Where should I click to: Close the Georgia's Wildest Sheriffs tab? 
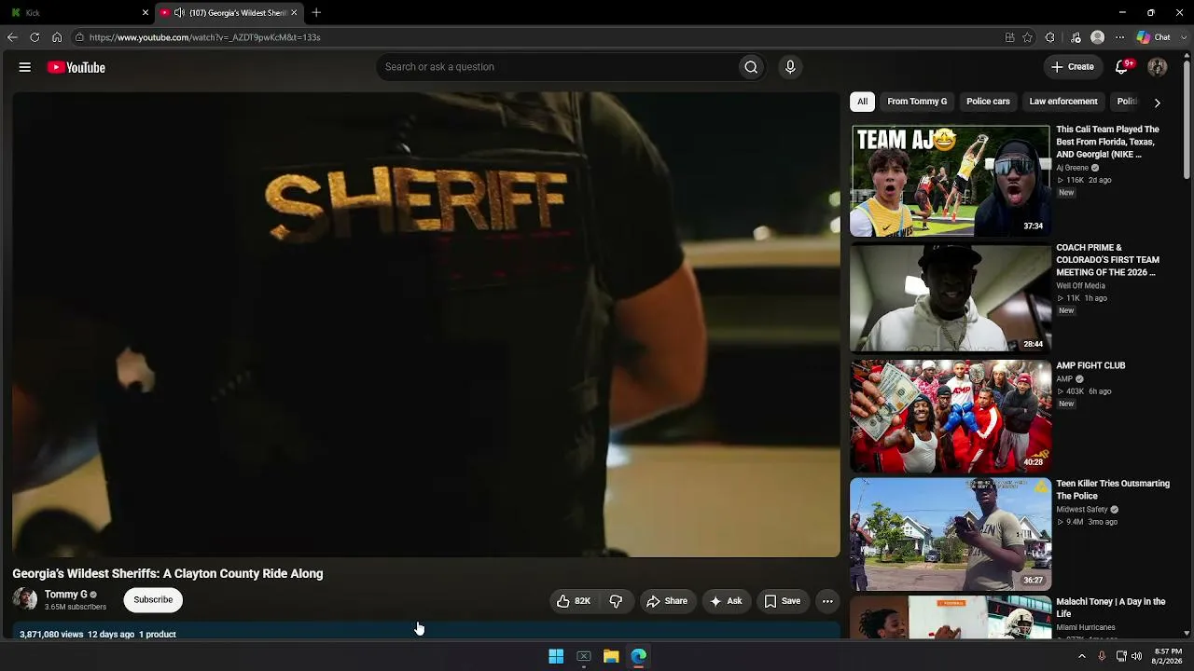point(295,13)
